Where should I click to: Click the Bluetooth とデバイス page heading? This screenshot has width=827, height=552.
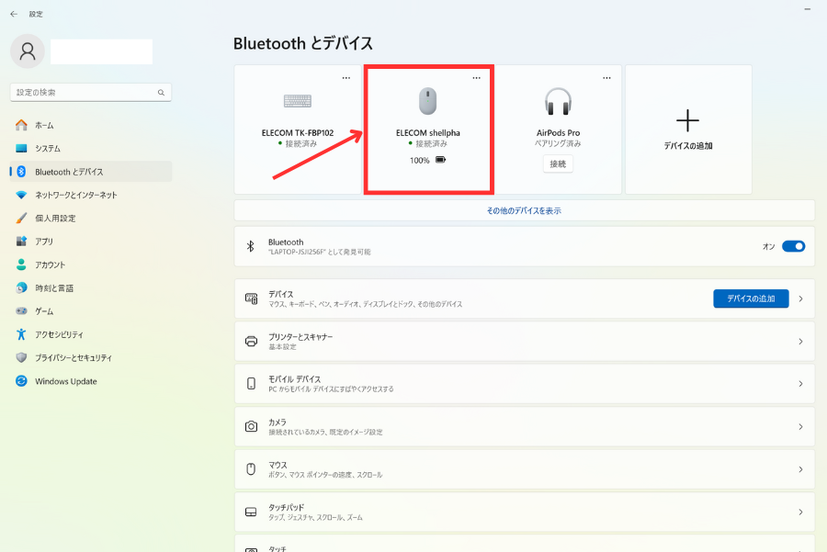coord(303,43)
